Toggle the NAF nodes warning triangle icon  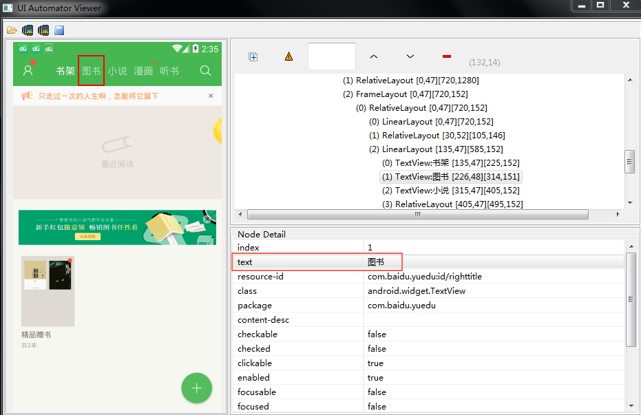[288, 56]
